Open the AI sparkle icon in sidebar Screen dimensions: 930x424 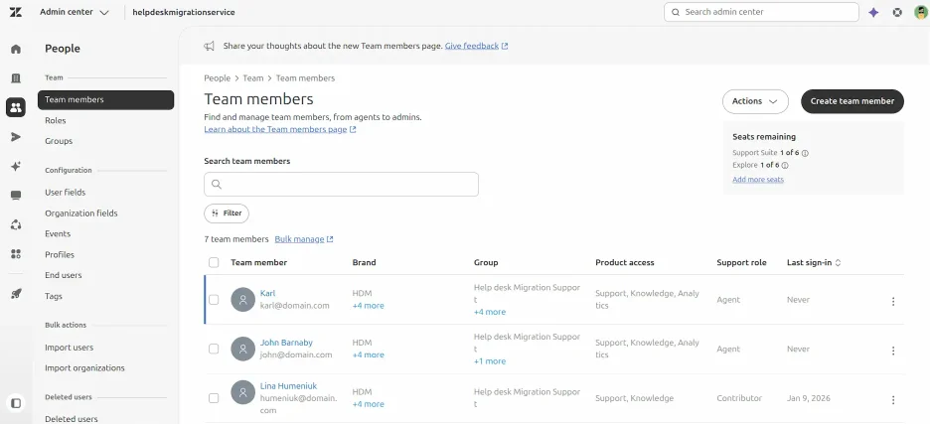tap(16, 167)
